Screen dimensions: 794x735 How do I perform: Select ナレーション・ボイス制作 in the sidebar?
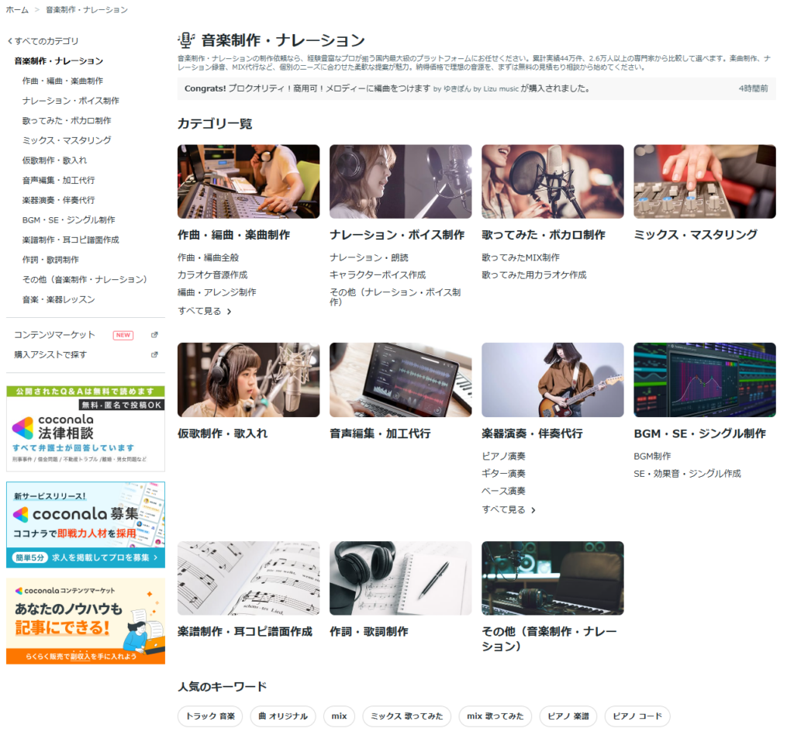pos(71,101)
